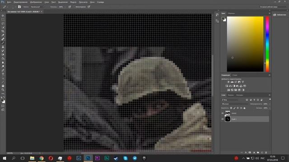Add an Invert adjustment layer
Screen dimensions: 289x162
pos(228,90)
